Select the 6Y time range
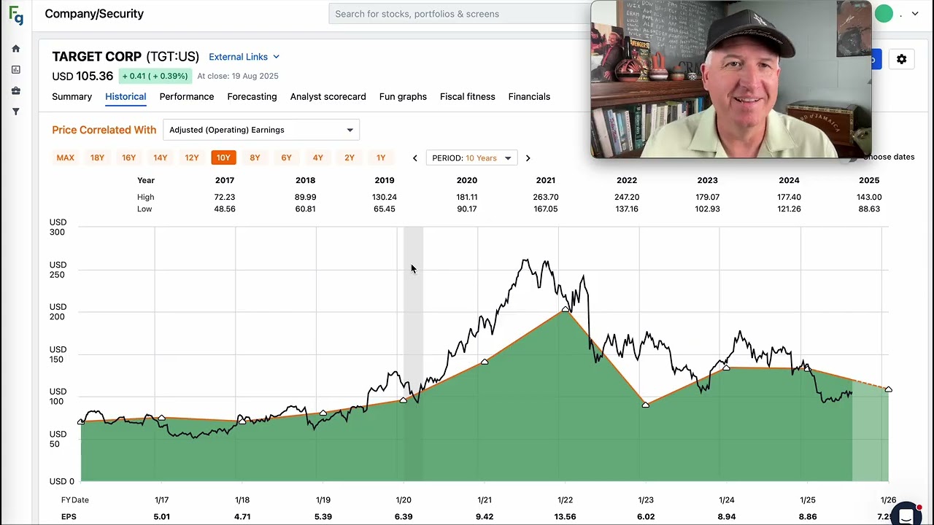 coord(286,157)
